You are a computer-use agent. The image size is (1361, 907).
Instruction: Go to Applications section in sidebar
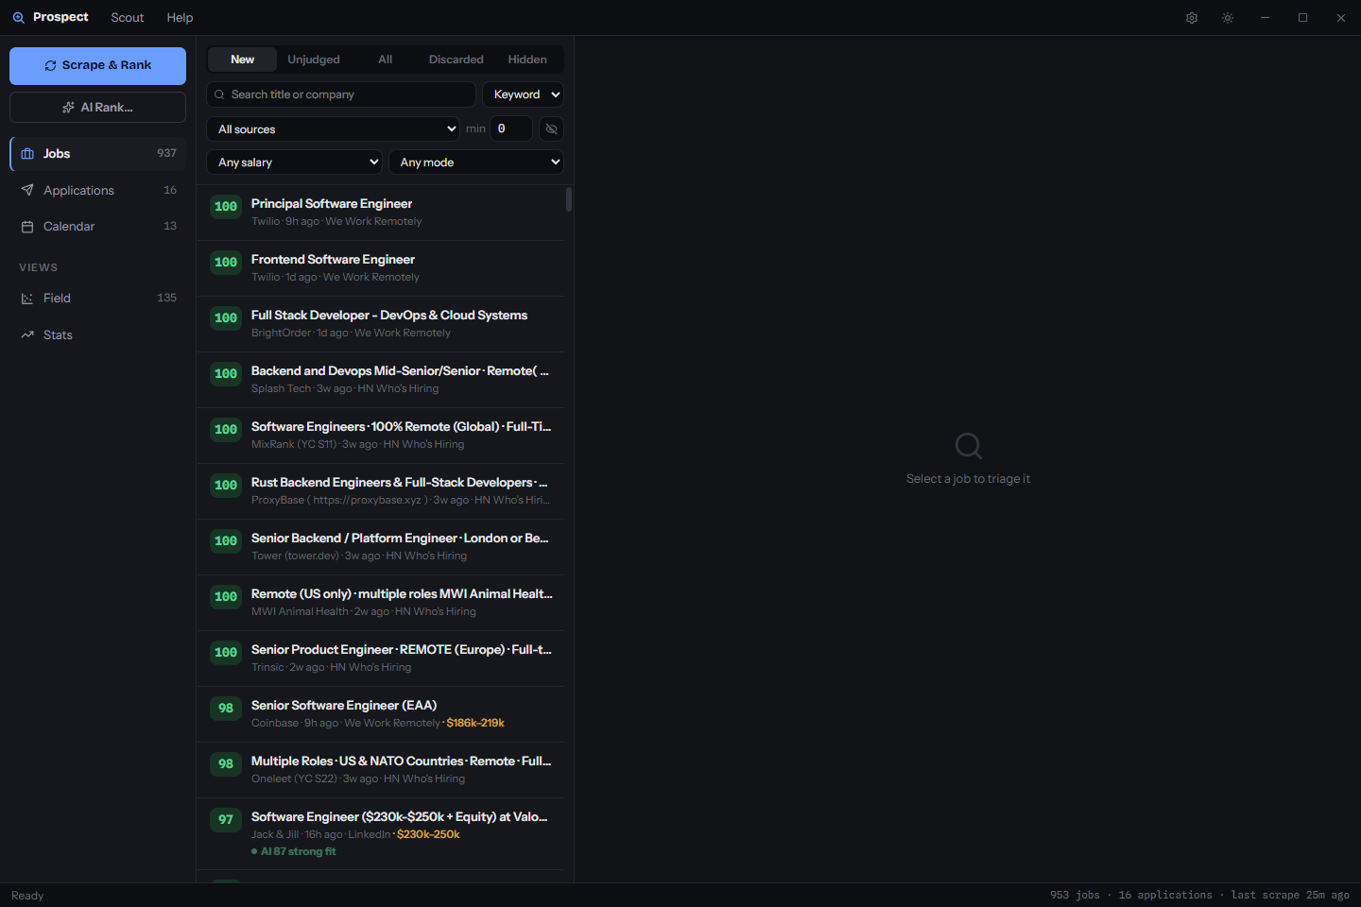(98, 191)
